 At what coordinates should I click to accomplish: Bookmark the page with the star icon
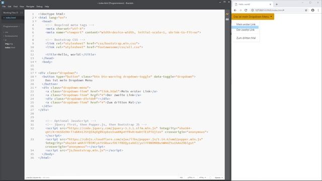pyautogui.click(x=306, y=10)
